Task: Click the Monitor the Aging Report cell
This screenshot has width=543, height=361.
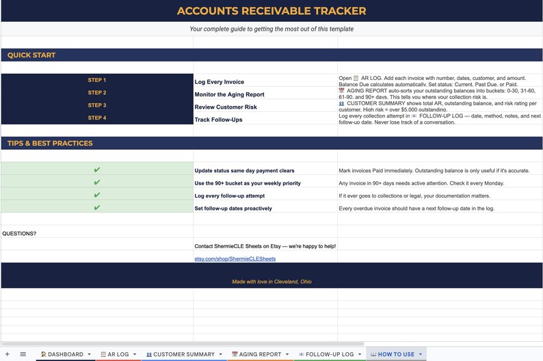Action: pyautogui.click(x=265, y=94)
